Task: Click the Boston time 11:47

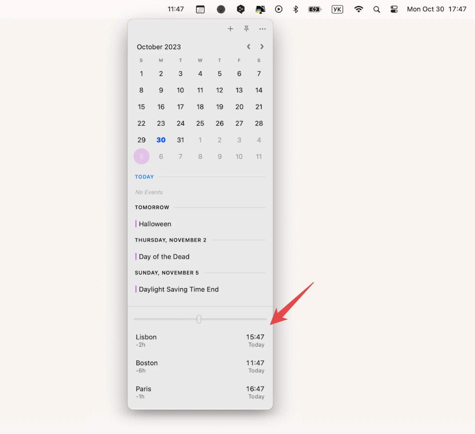Action: [255, 363]
